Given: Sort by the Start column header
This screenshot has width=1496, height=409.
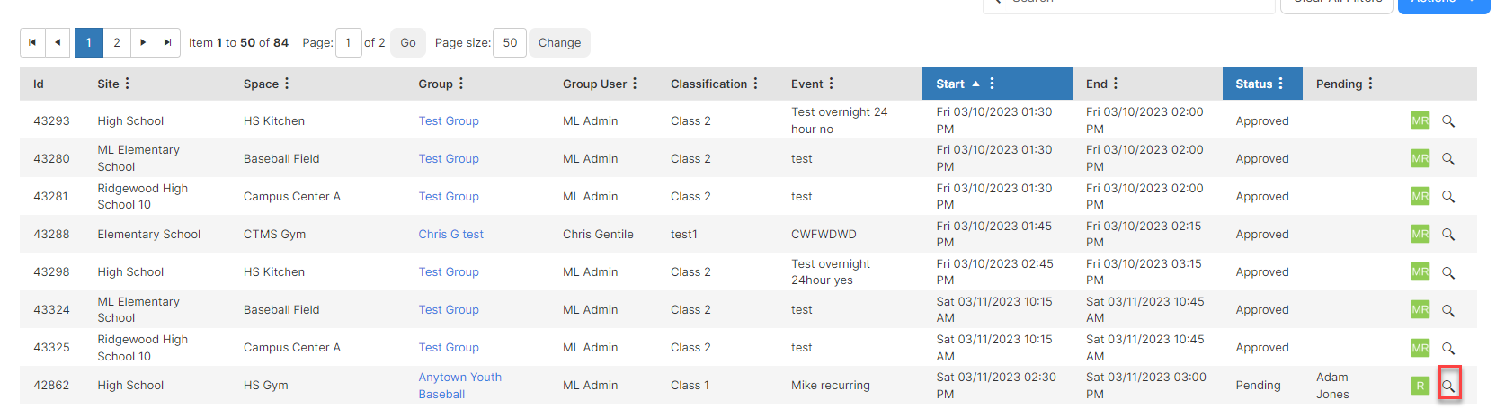Looking at the screenshot, I should 950,84.
